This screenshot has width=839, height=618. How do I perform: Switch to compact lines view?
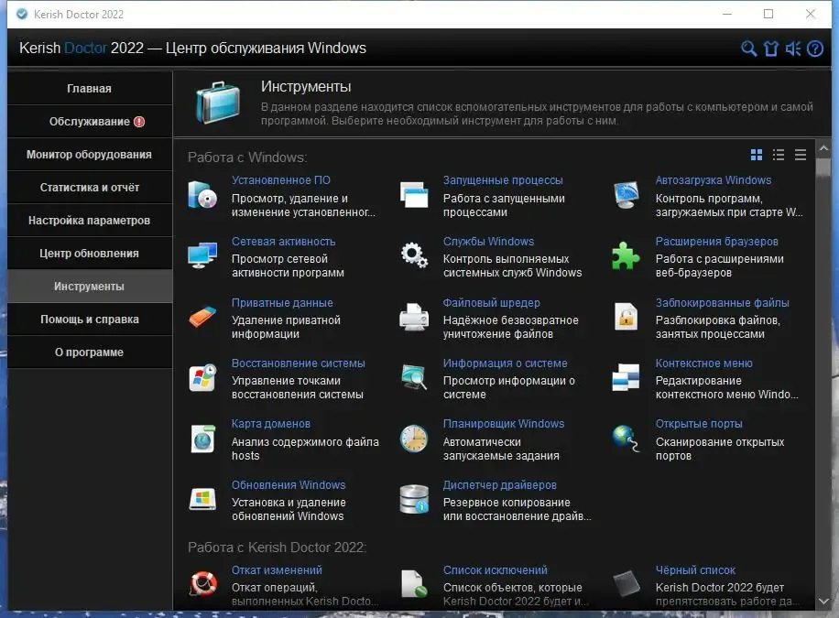point(801,155)
